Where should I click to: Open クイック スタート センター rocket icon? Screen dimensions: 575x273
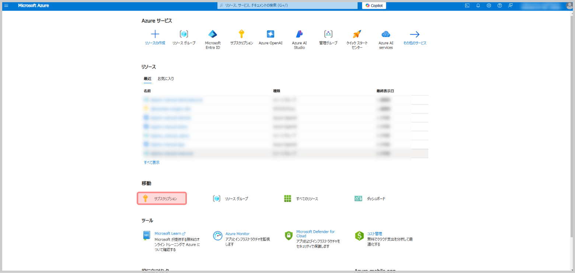357,34
